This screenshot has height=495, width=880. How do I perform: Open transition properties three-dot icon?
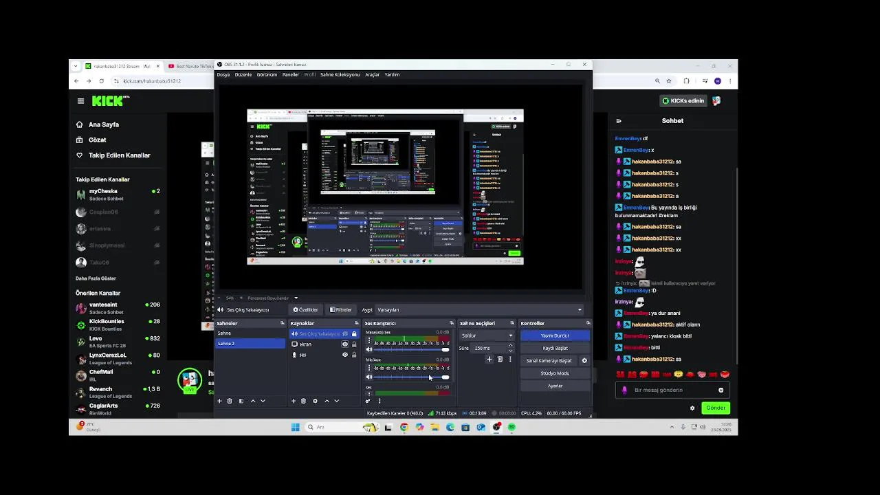510,359
